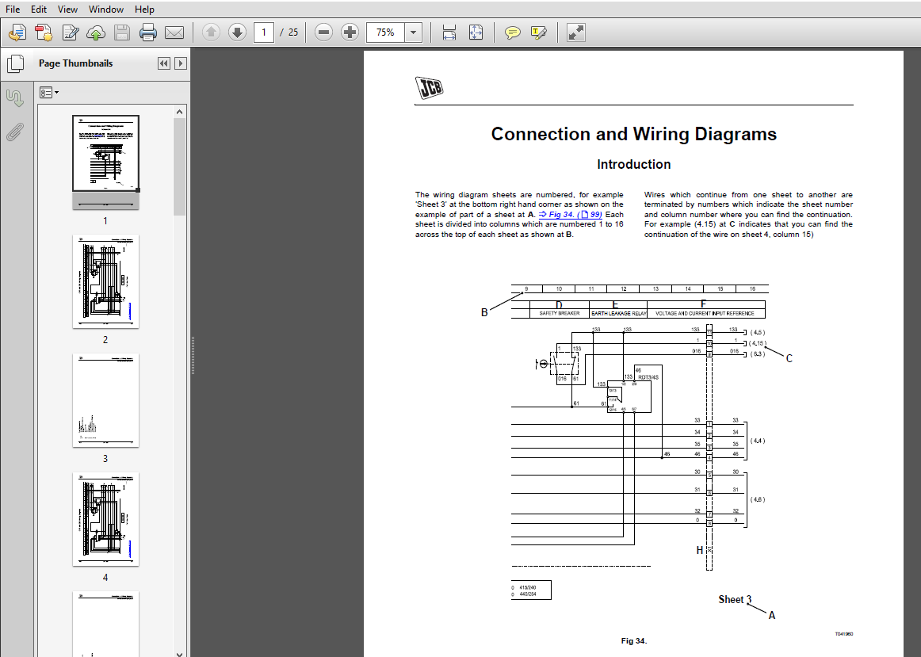Click the Edit/Sign document icon

[71, 32]
